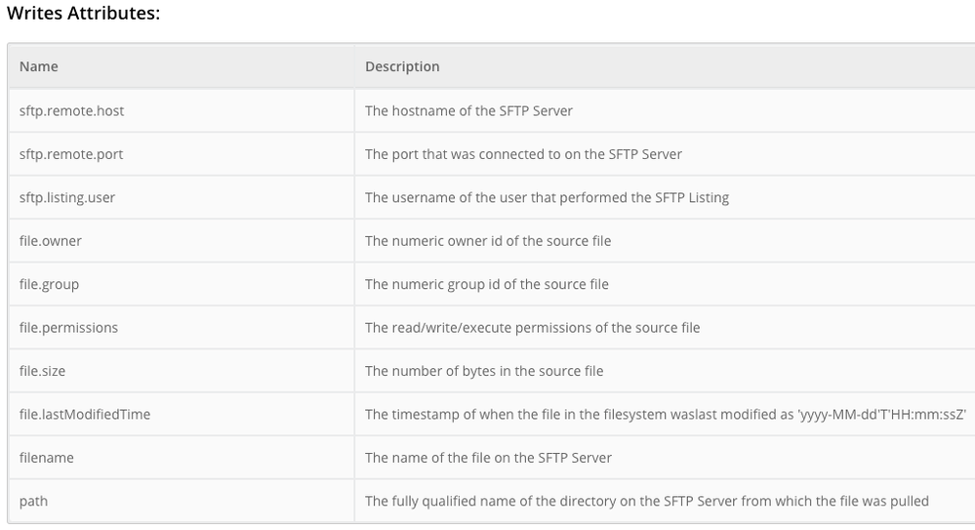Click the sftp.remote.port attribute cell
The image size is (975, 530).
tap(71, 154)
